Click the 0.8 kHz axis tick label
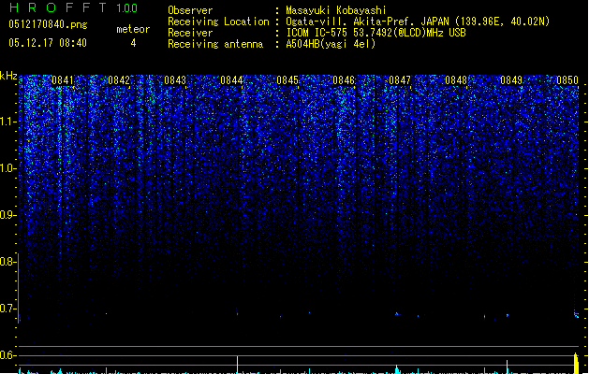 coord(7,262)
